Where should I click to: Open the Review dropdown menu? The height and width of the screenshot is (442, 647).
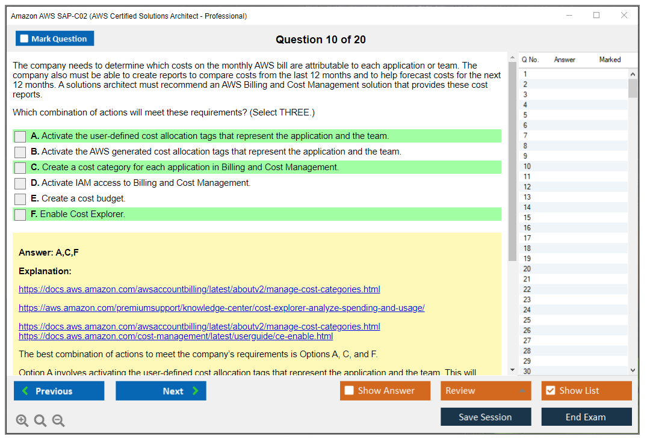(486, 391)
